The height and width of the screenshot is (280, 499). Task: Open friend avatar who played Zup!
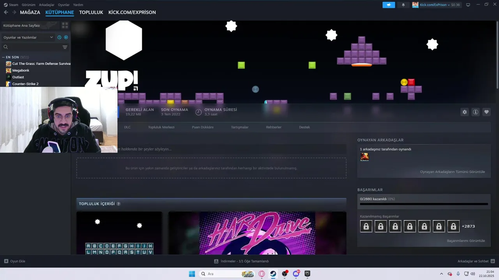click(365, 157)
